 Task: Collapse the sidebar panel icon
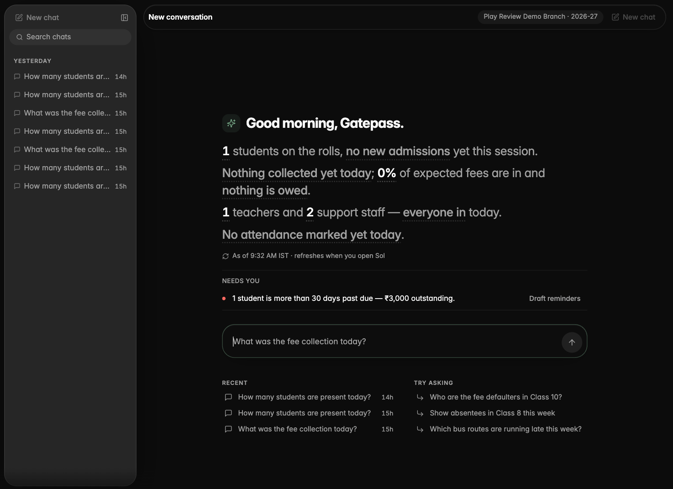(124, 17)
